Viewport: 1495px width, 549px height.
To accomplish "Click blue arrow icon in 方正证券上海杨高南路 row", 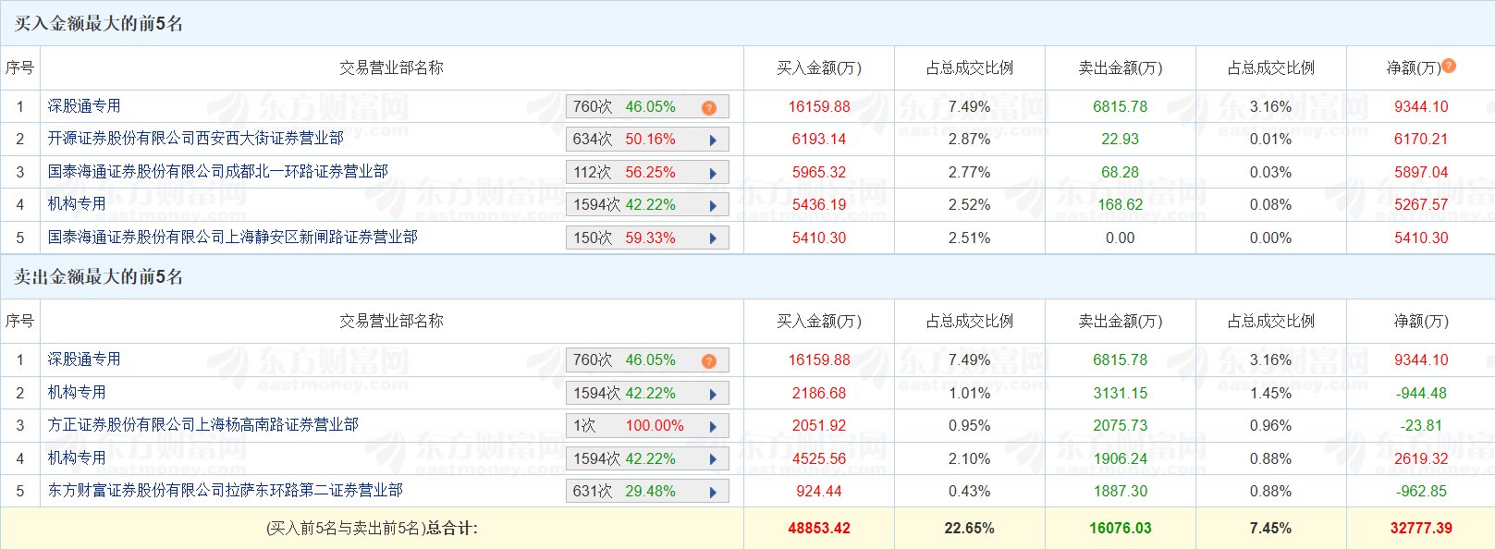I will 713,427.
